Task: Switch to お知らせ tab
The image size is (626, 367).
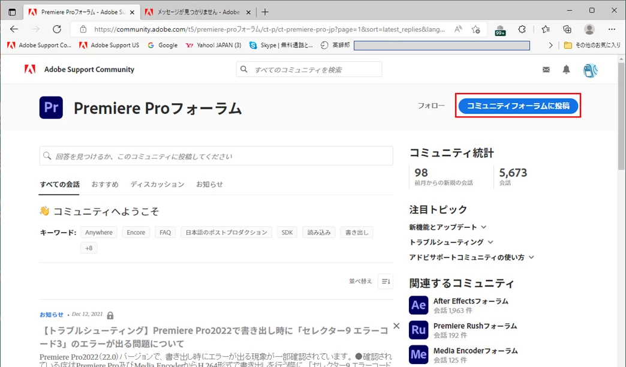Action: point(209,185)
